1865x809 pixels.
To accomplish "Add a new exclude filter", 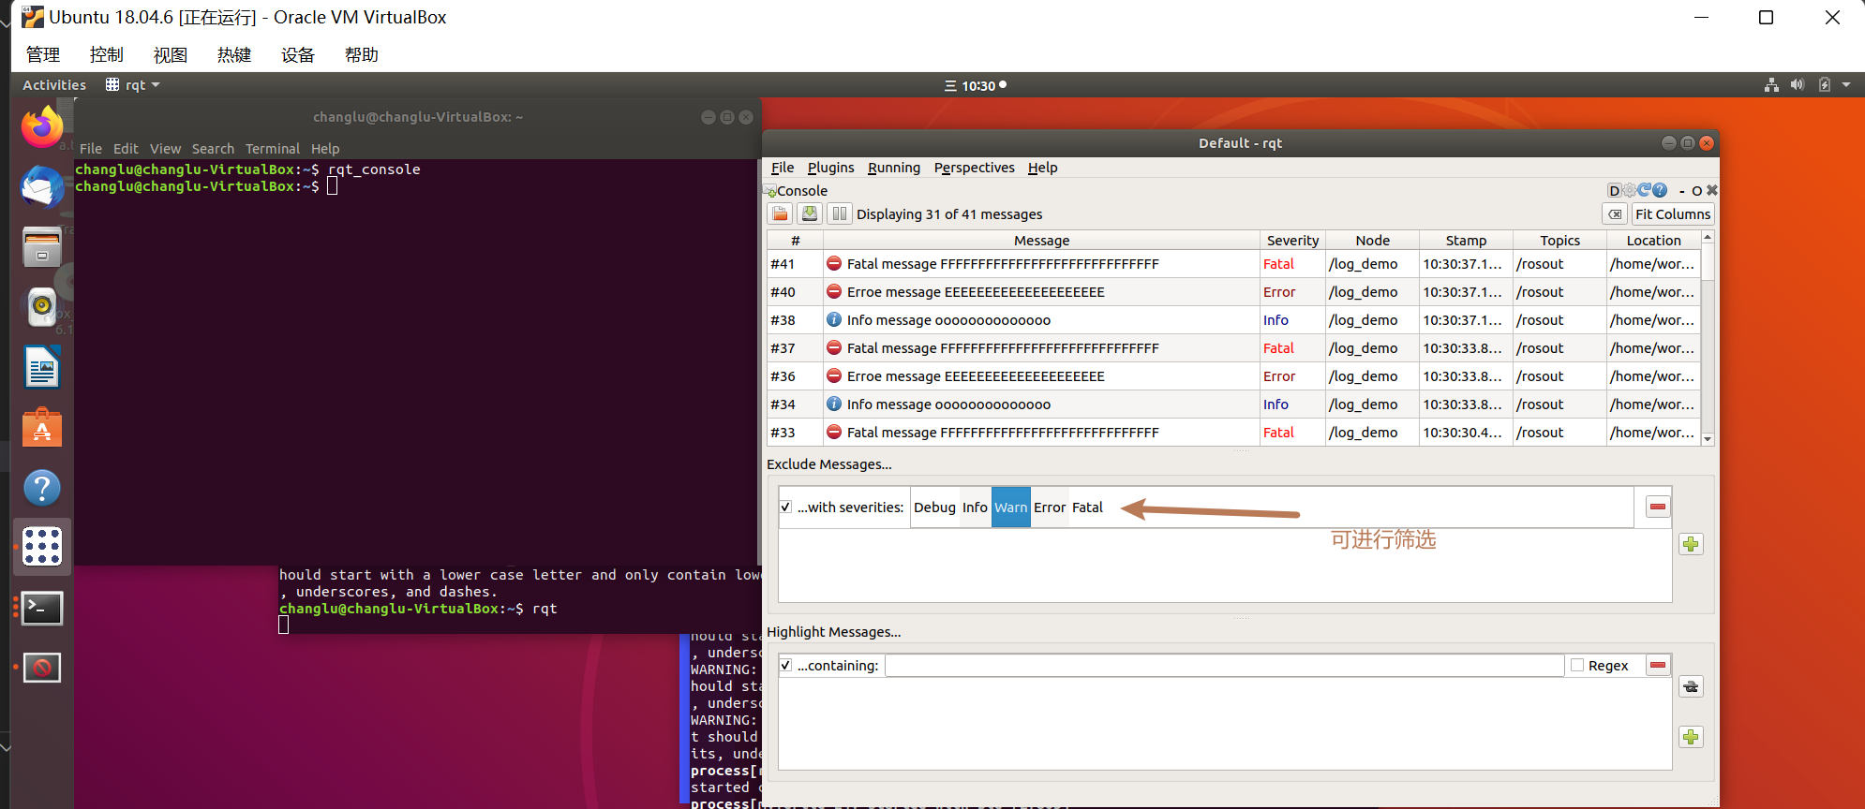I will (1691, 544).
